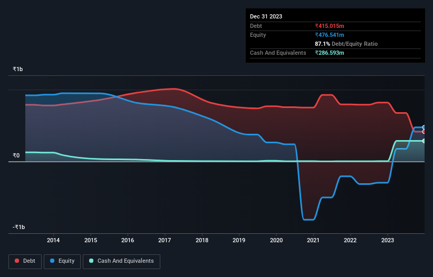Click the 2017 x-axis label
Viewport: 433px width, 277px height.
(165, 240)
